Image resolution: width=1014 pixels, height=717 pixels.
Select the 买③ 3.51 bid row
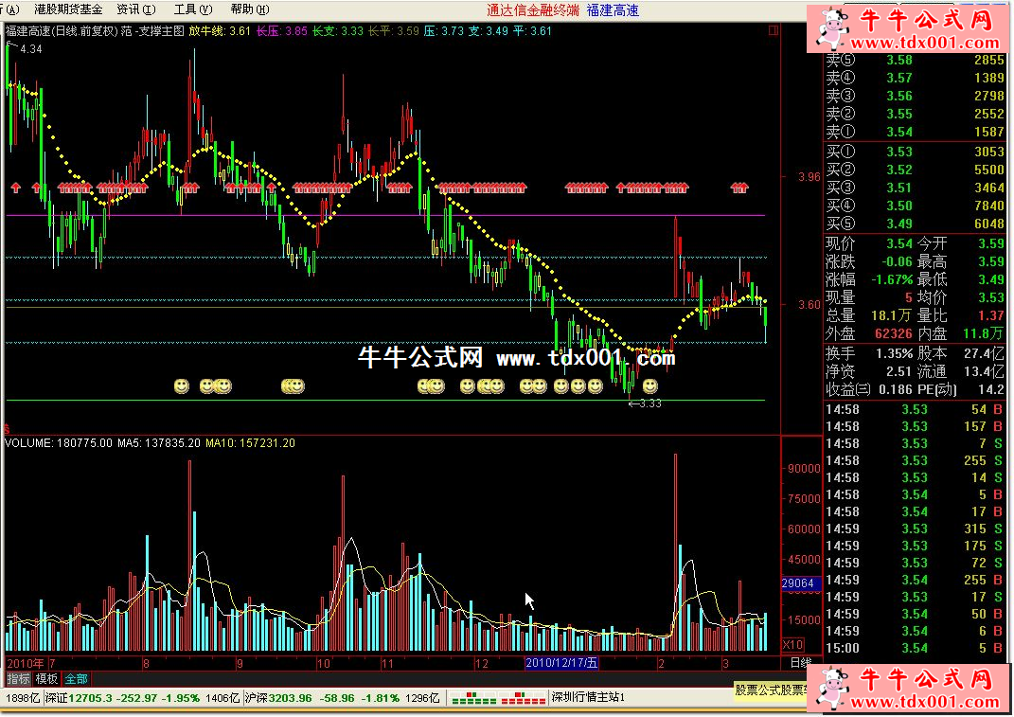[x=915, y=188]
